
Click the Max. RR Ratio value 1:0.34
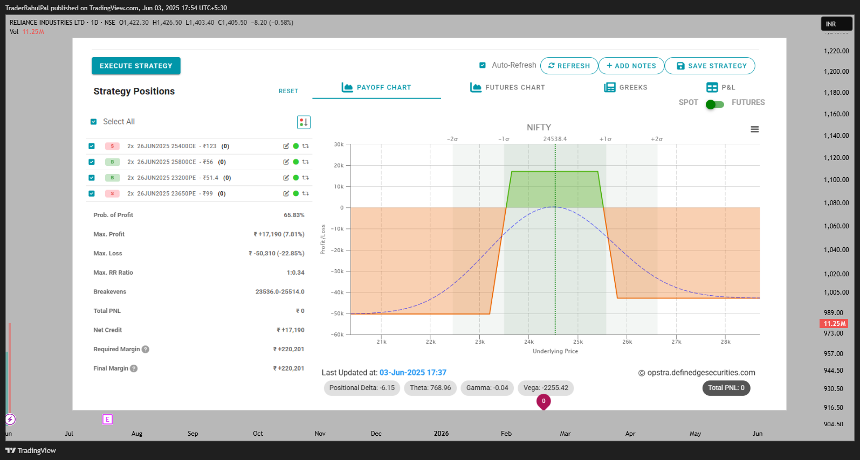(295, 273)
